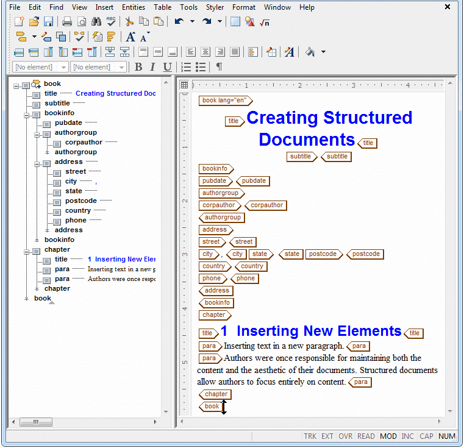Select pubdate in the tree view

[x=68, y=123]
